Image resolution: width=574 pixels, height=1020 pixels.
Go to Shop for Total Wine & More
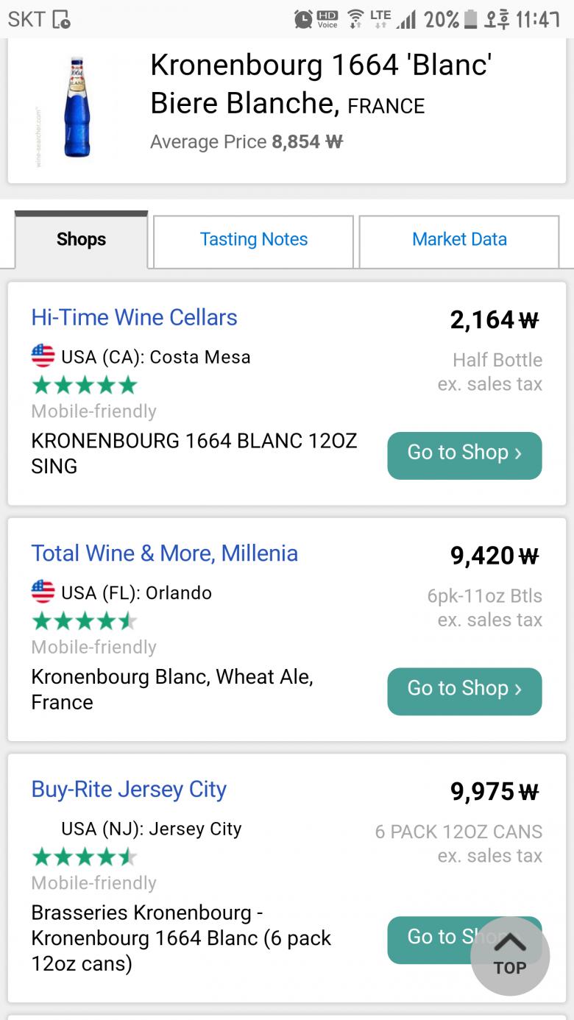(464, 691)
